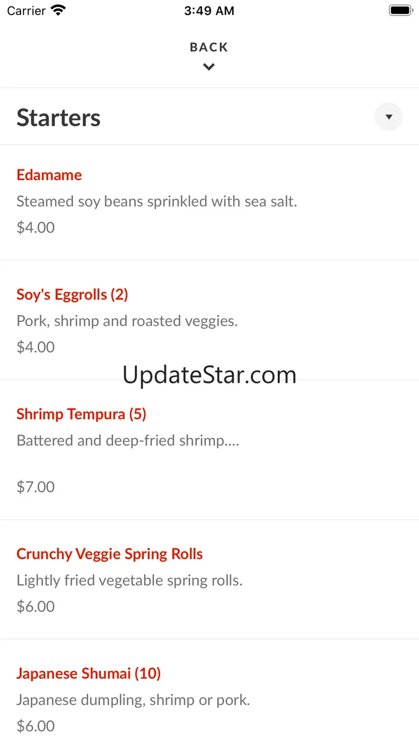Viewport: 419px width, 746px height.
Task: Click the down chevron below BACK
Action: (x=209, y=67)
